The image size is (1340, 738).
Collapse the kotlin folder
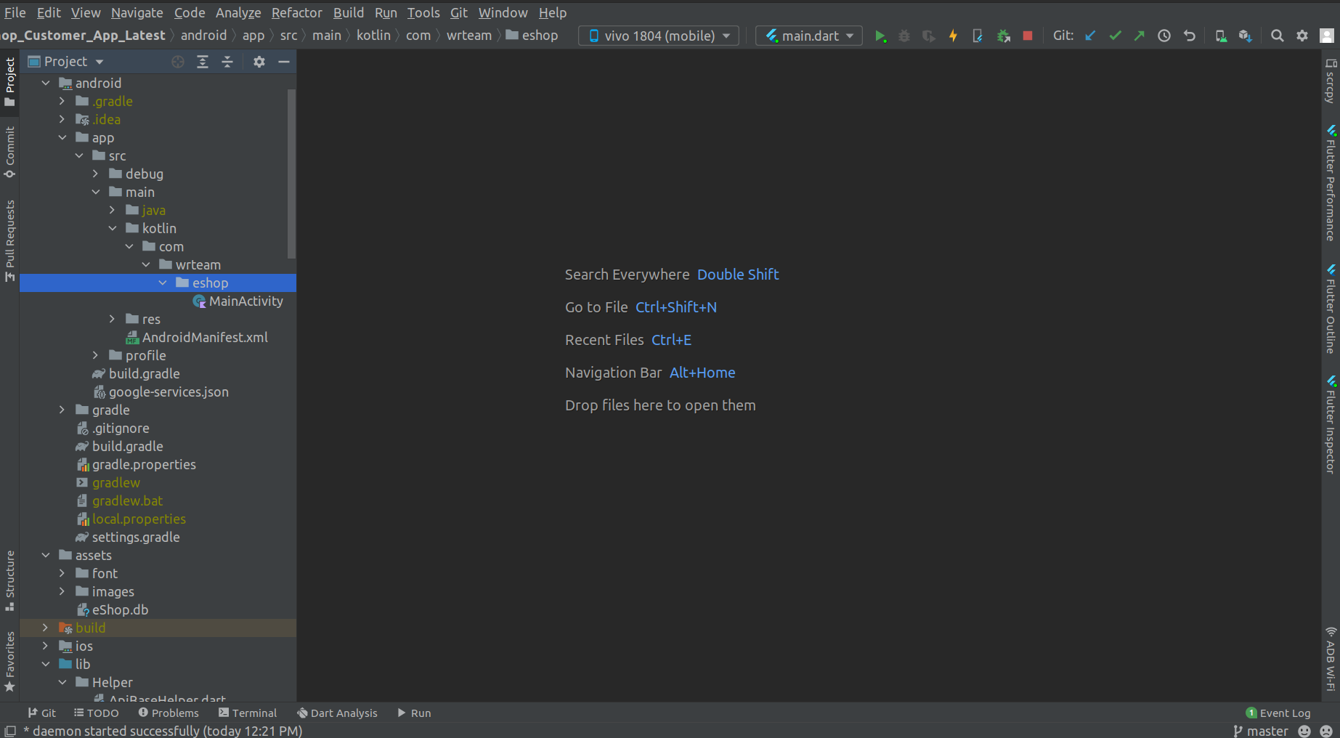(113, 228)
